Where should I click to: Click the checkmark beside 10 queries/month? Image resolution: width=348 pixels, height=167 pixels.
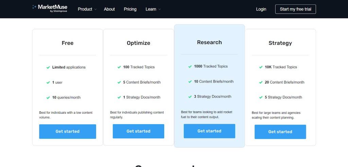click(x=48, y=97)
